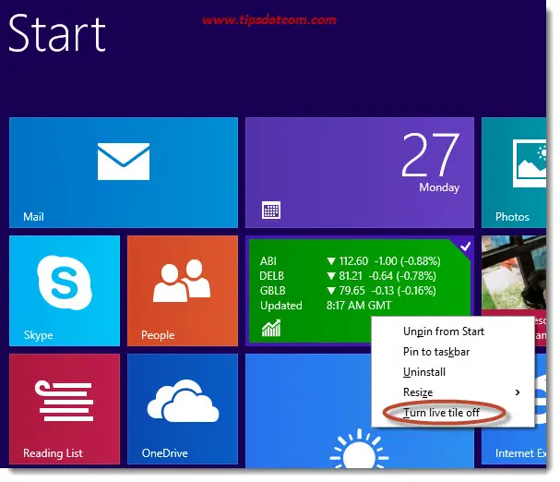Open the Mail tile envelope icon

pos(124,162)
